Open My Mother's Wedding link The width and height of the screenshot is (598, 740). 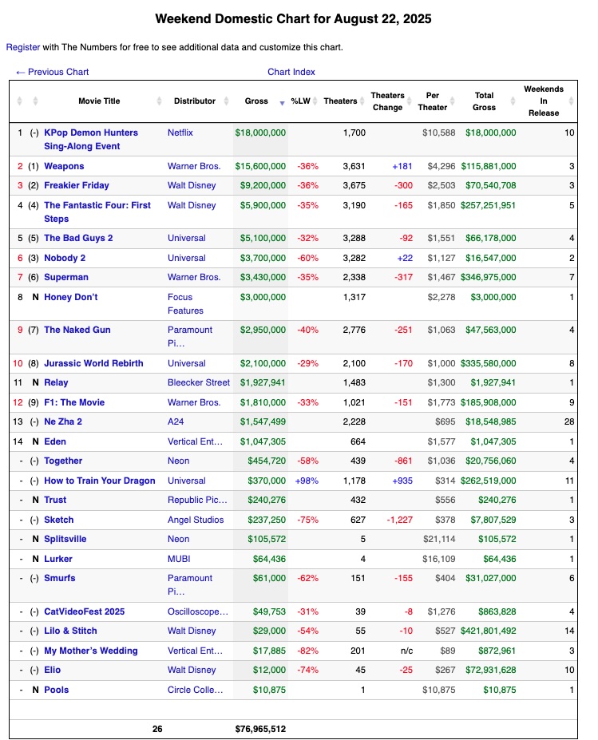[x=91, y=651]
